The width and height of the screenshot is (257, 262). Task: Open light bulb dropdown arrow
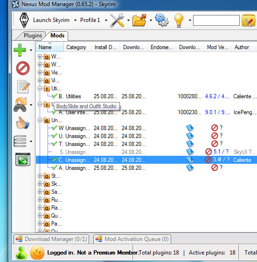point(190,21)
